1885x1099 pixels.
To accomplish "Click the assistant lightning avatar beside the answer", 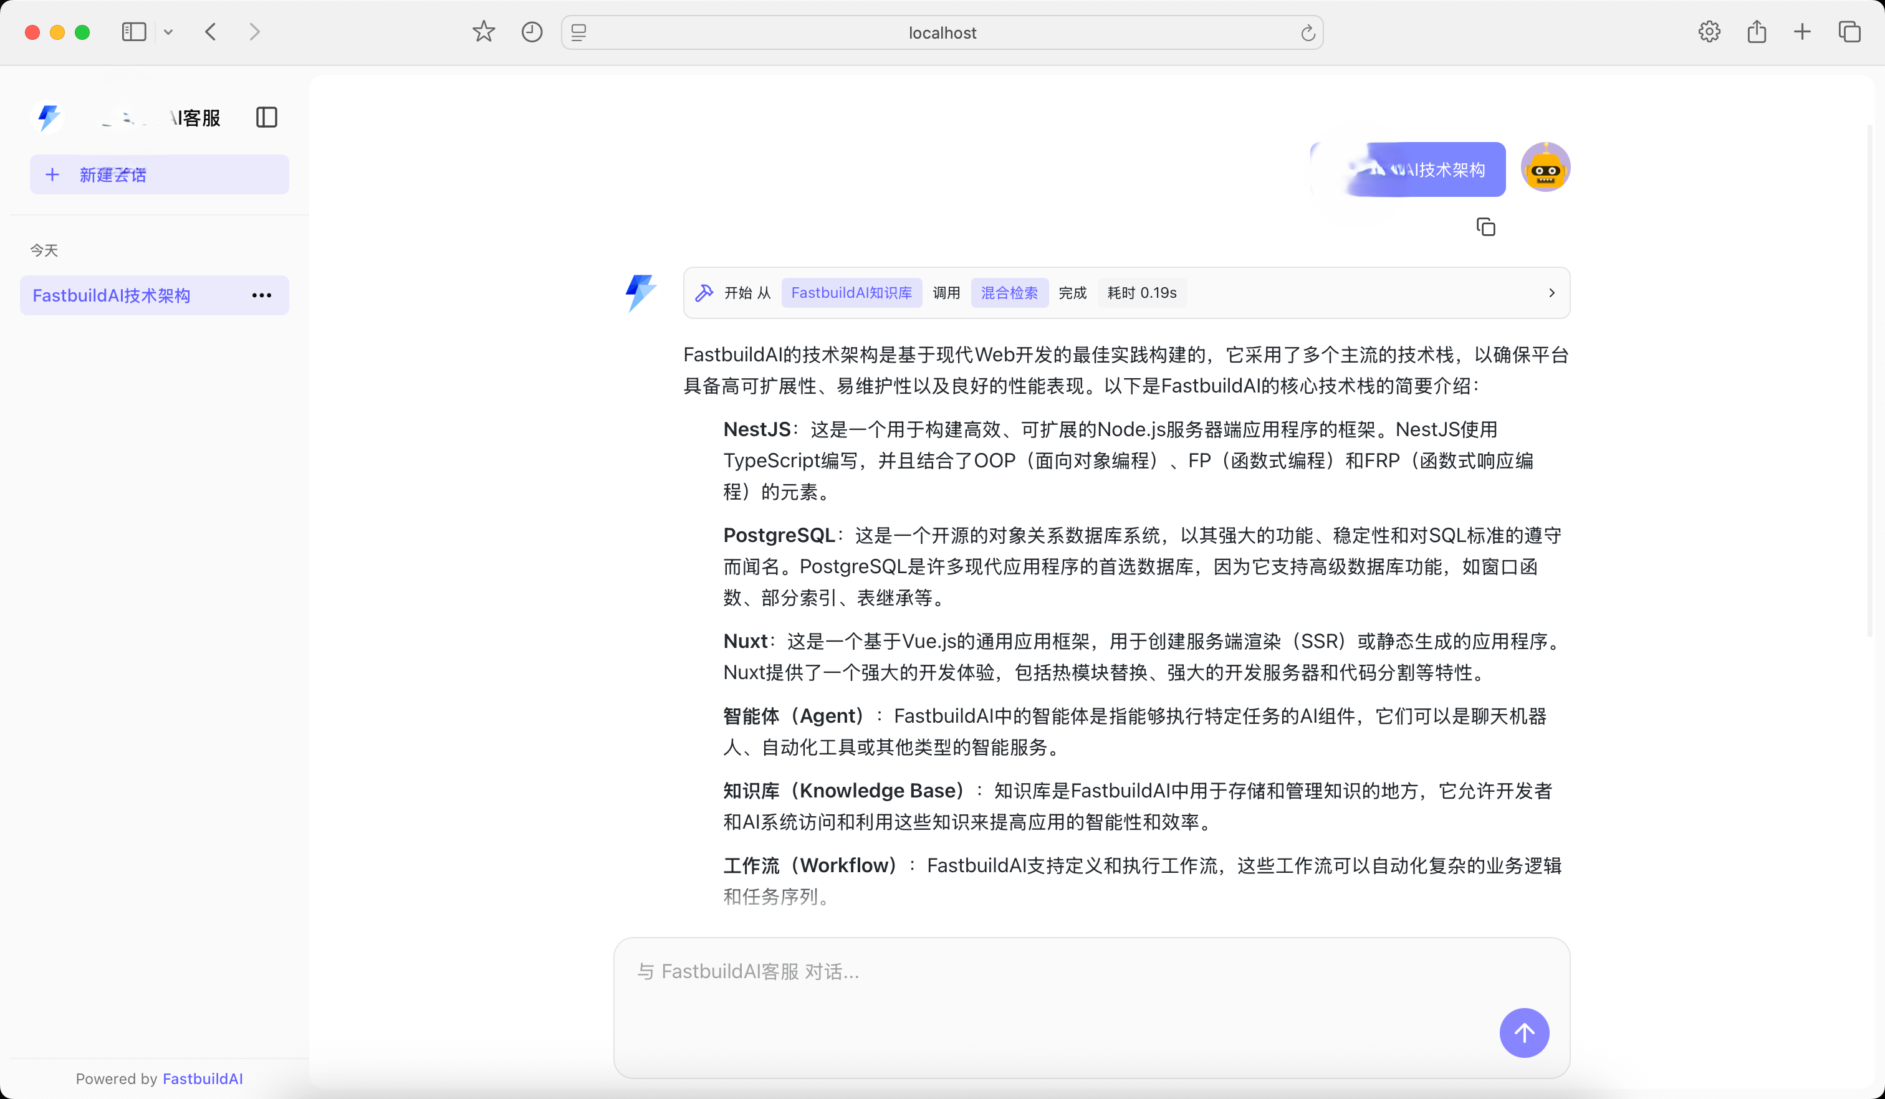I will [x=640, y=292].
